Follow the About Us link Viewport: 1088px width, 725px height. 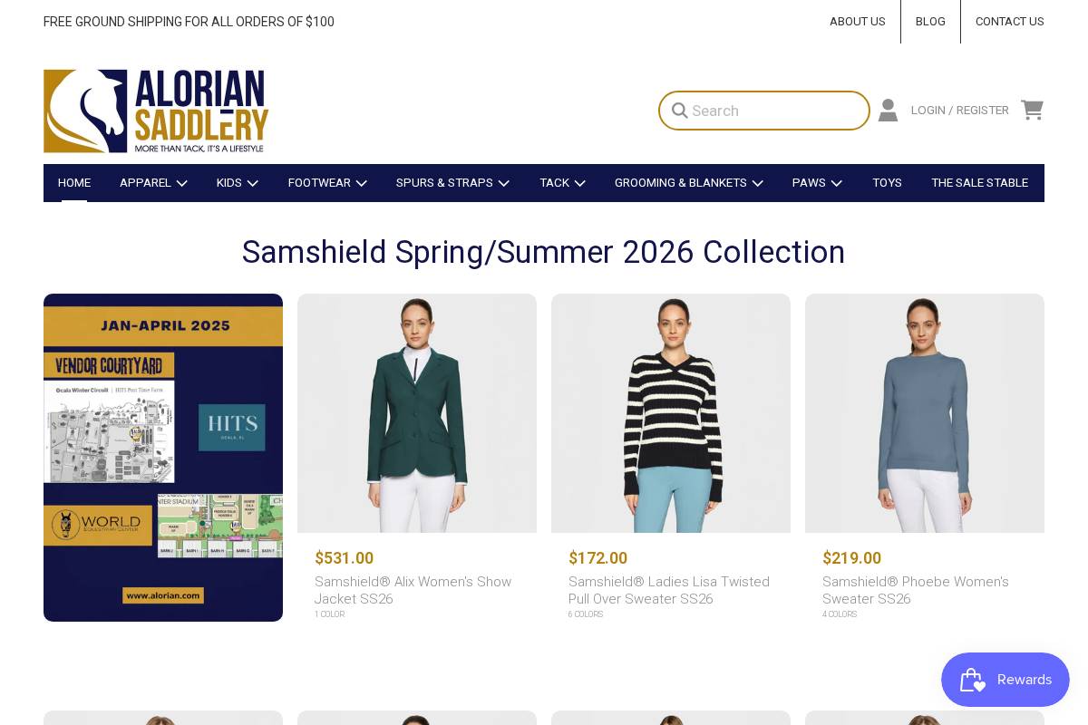click(857, 22)
